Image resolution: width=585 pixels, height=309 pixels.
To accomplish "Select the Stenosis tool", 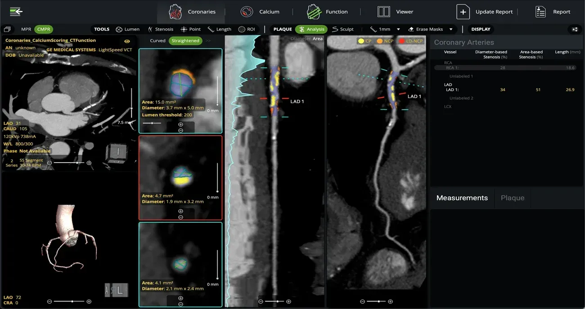I will point(161,29).
